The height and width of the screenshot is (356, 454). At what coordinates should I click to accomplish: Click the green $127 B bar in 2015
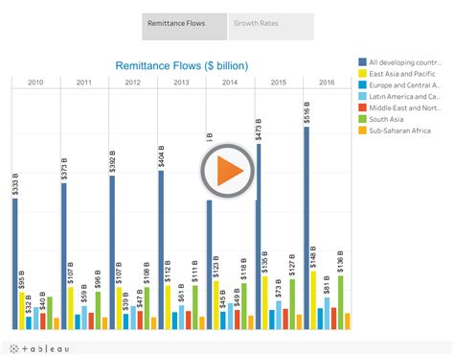coord(292,304)
